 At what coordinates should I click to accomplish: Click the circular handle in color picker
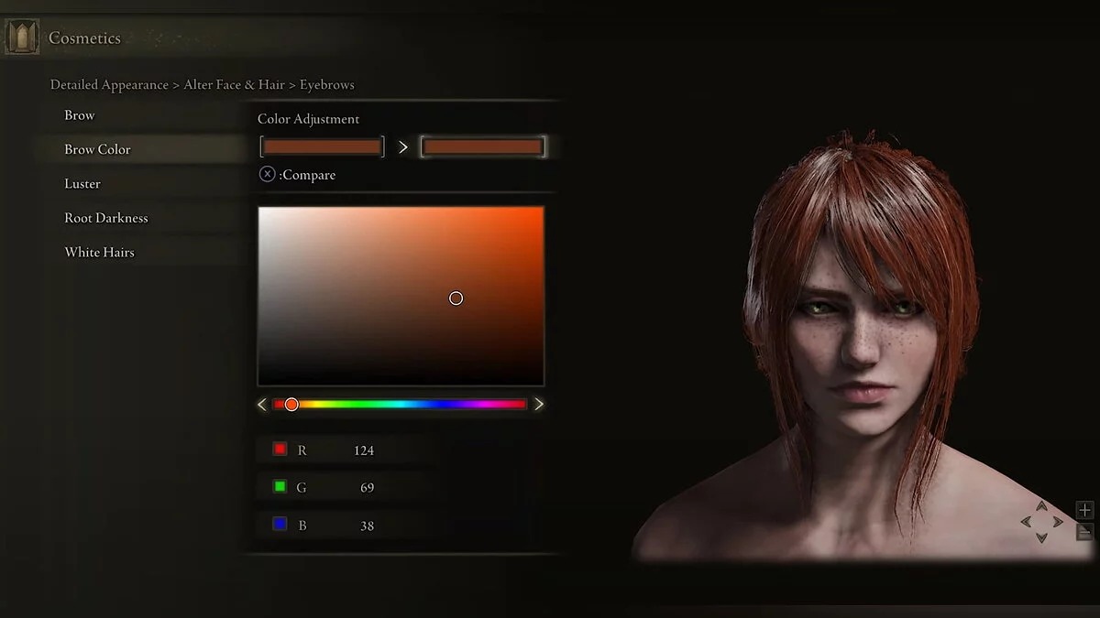(456, 298)
